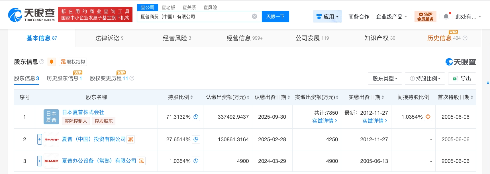The width and height of the screenshot is (490, 174).
Task: Open pie chart icon for 27.6514% holding
Action: [x=196, y=139]
